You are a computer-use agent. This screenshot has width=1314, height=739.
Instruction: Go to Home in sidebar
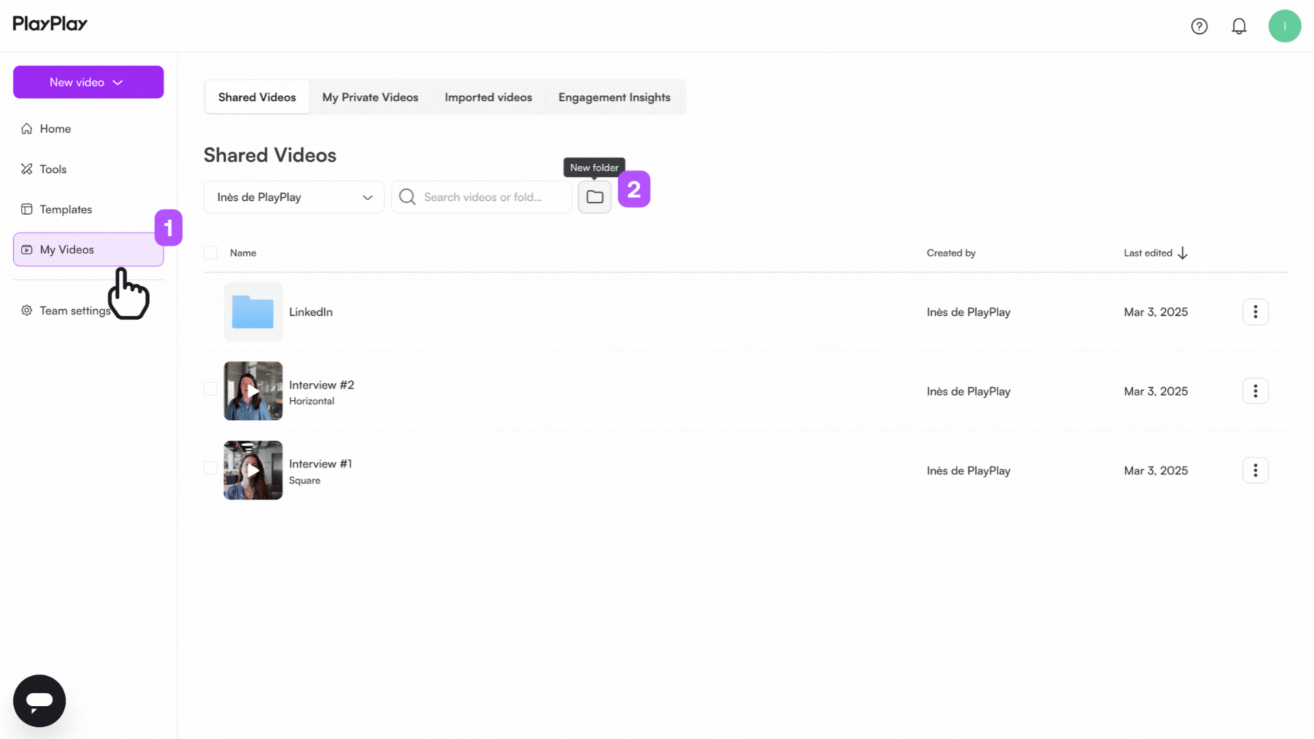click(88, 129)
